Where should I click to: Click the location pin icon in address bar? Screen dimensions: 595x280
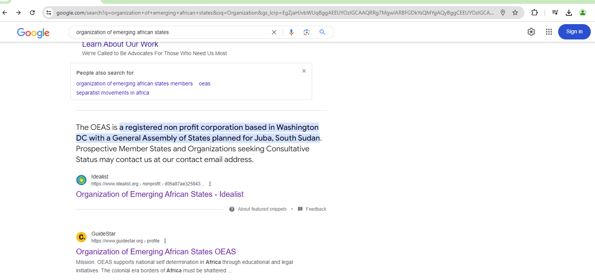[x=503, y=13]
